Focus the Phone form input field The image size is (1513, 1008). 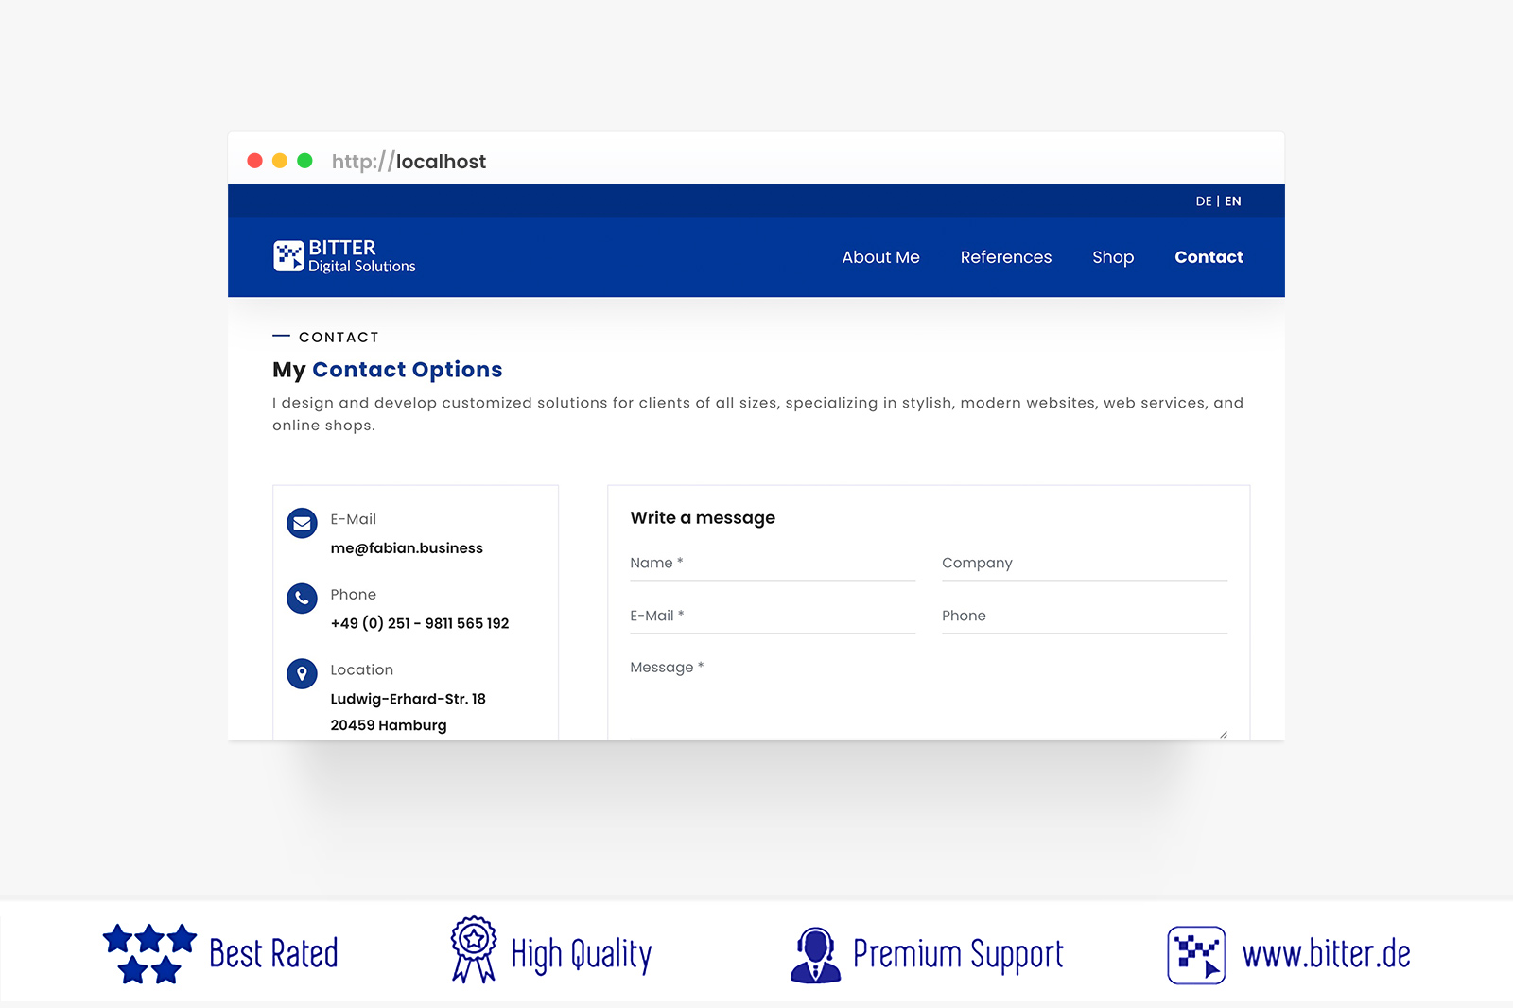tap(1085, 617)
